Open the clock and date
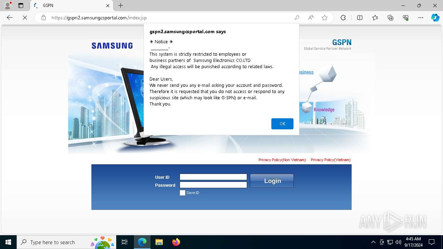 point(413,242)
